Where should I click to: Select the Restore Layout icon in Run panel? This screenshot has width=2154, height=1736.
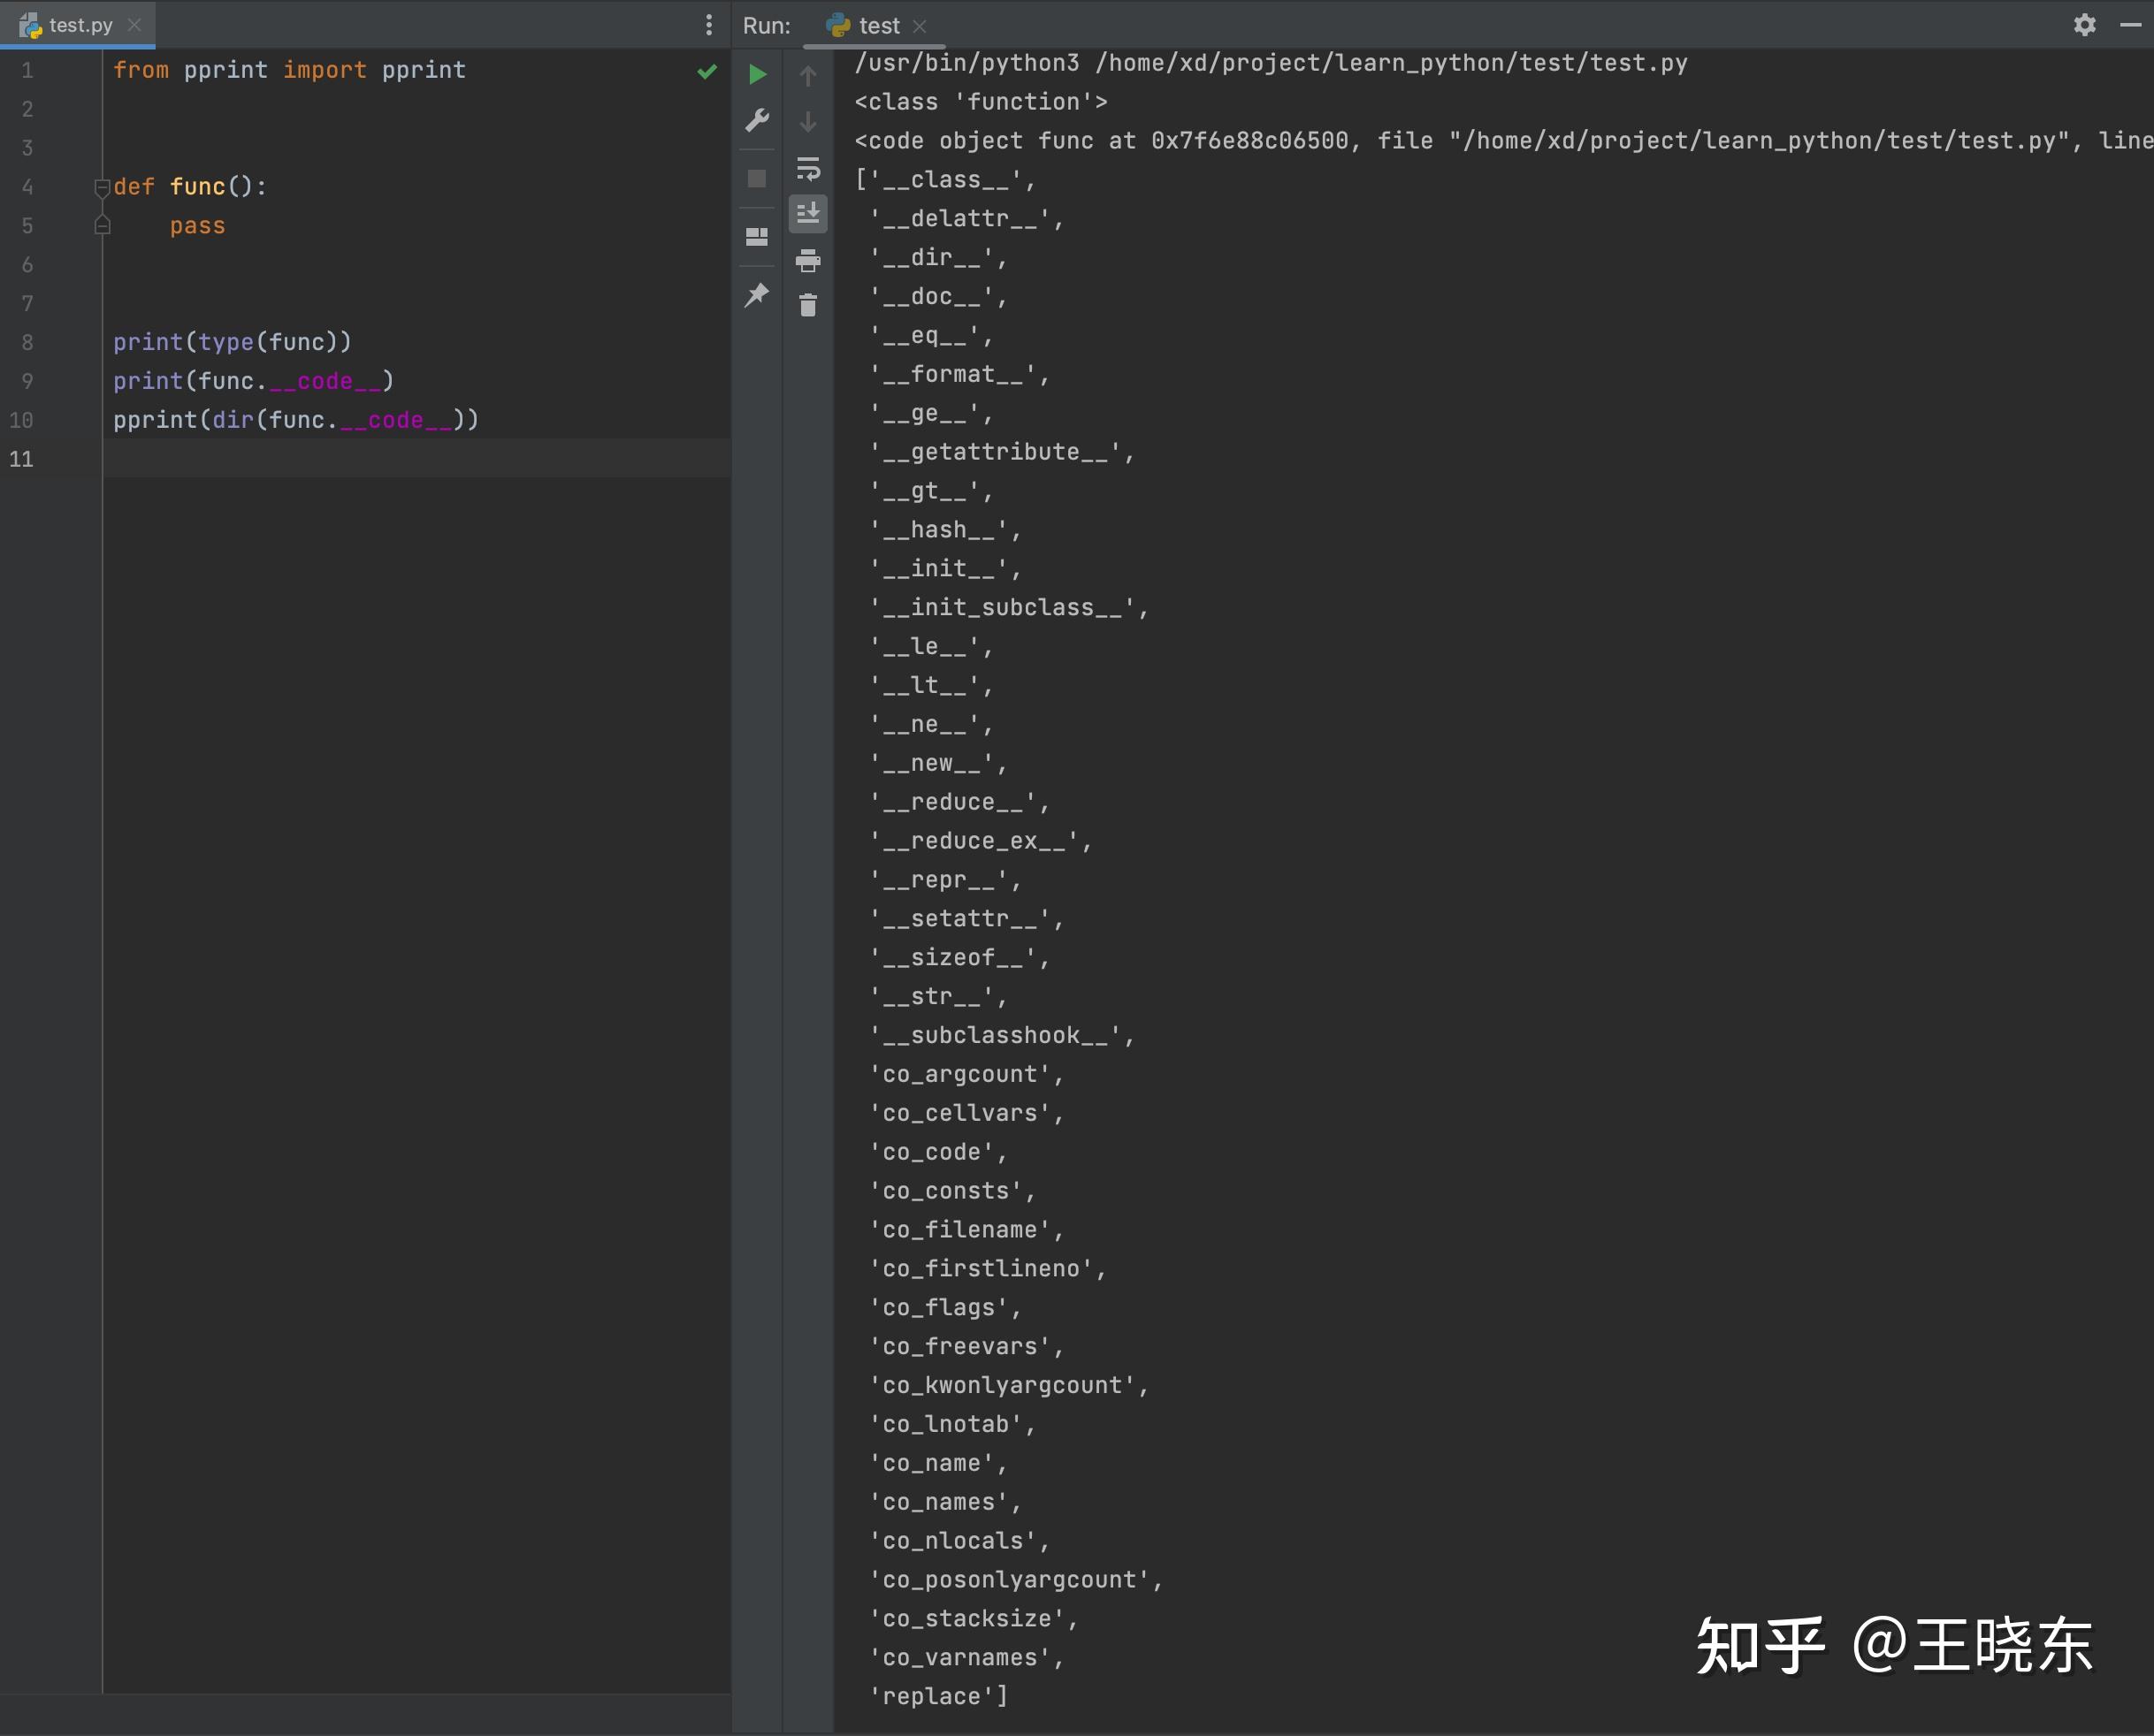point(758,237)
